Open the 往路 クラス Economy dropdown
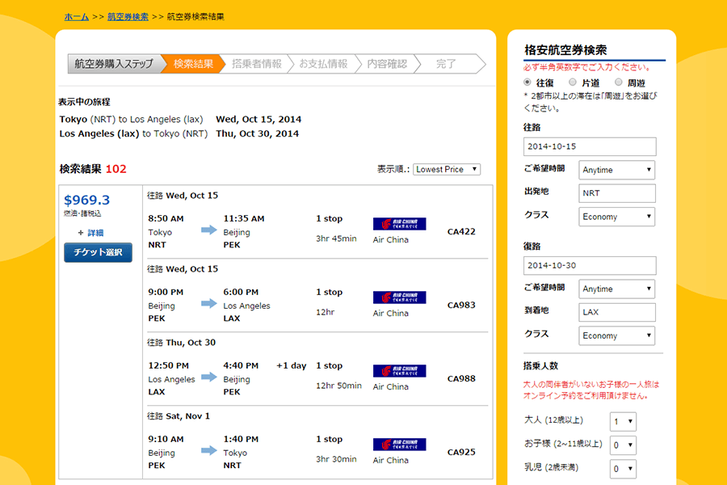Screen dimensions: 727x485 [616, 217]
